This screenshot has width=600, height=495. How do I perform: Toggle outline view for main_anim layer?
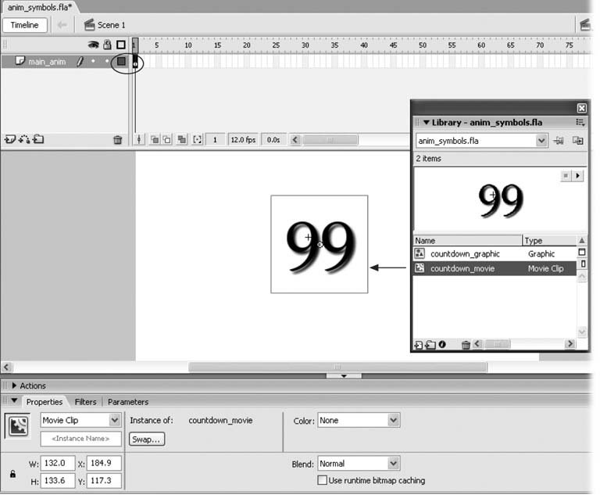pyautogui.click(x=121, y=62)
